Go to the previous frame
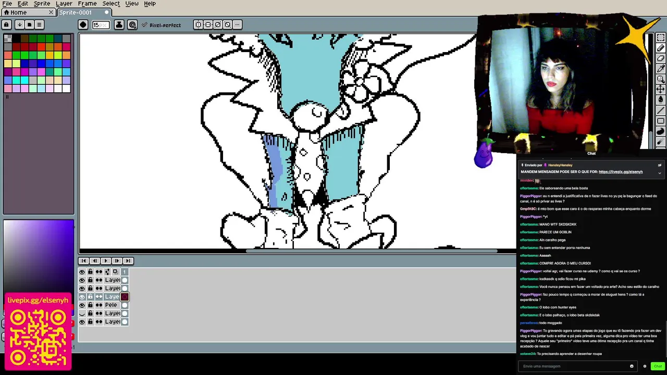 pos(95,261)
